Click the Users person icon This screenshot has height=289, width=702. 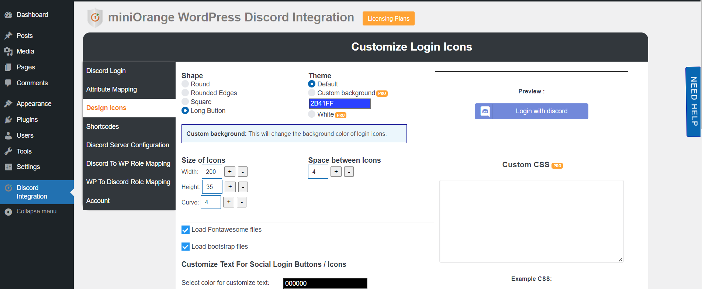[x=8, y=135]
